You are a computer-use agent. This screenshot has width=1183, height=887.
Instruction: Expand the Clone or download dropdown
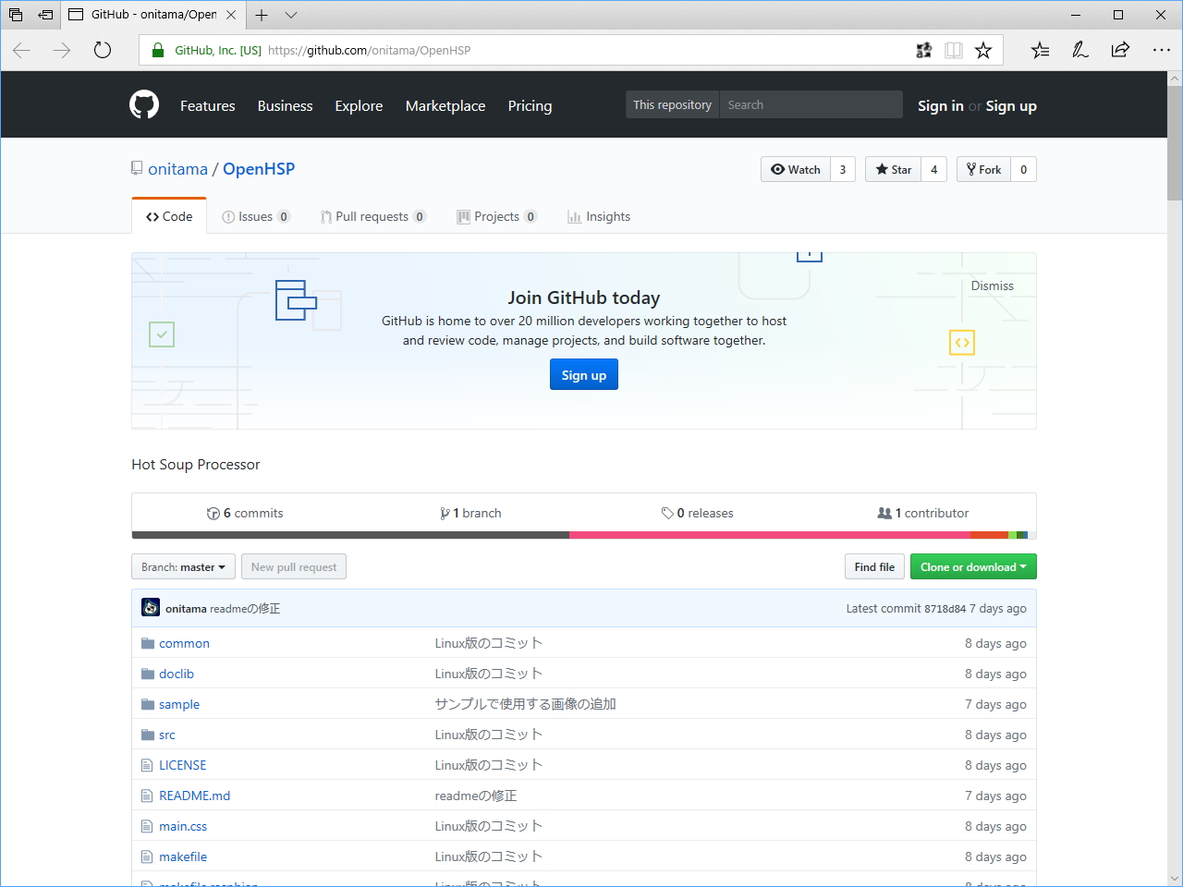[973, 566]
